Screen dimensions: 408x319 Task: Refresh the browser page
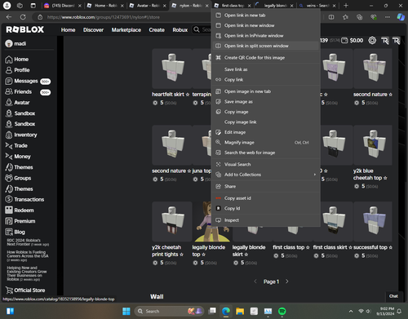23,17
